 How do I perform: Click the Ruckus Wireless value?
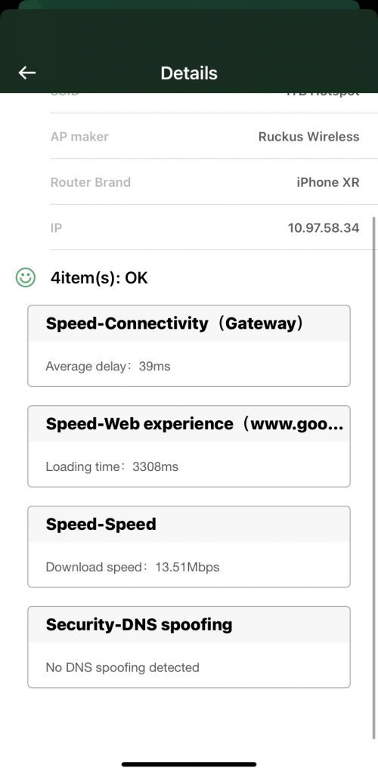(x=309, y=137)
